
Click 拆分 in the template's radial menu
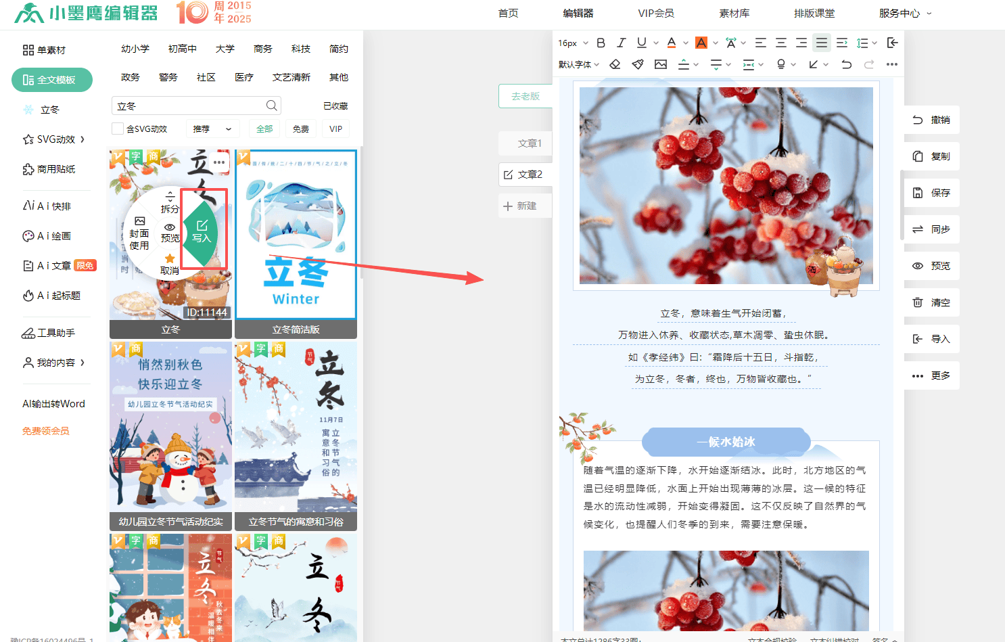tap(170, 202)
